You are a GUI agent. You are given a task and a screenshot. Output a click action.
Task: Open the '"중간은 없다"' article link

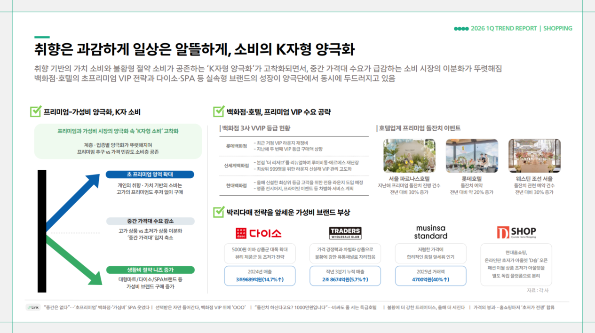coord(97,307)
